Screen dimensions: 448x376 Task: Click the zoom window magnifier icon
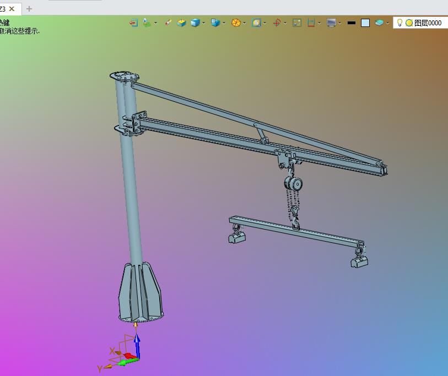(256, 23)
